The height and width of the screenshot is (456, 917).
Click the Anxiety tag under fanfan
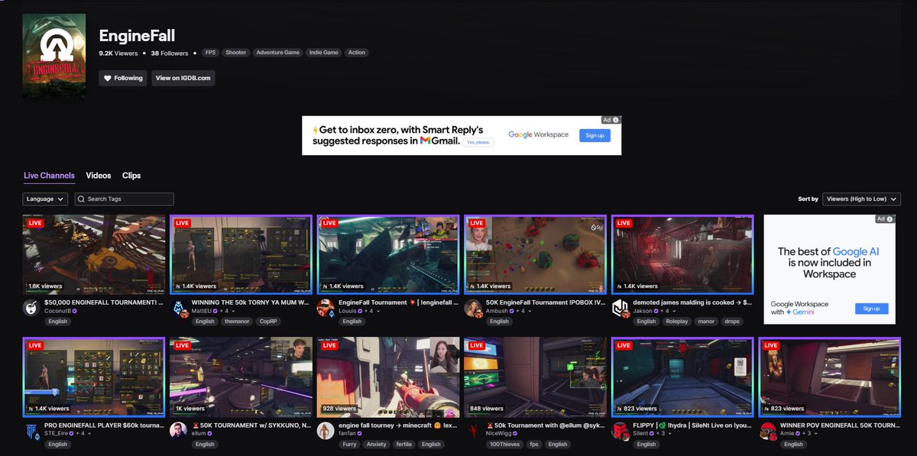pos(375,444)
